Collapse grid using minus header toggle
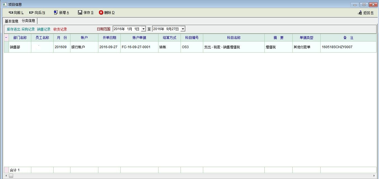Image resolution: width=379 pixels, height=179 pixels. [6, 38]
